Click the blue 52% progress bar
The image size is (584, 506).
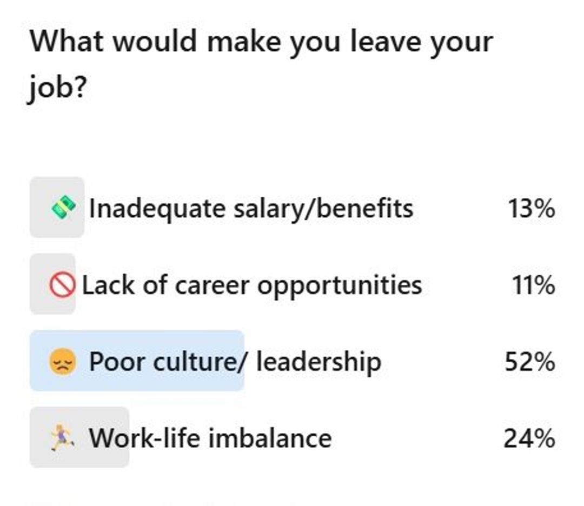pyautogui.click(x=137, y=361)
